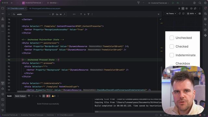Click 'Build finished successfully' message
The width and height of the screenshot is (208, 117).
click(x=48, y=104)
